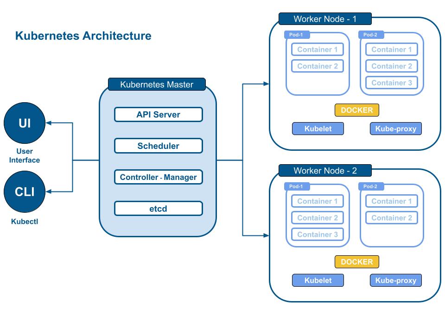Click the DOCKER box in Worker Node 2
Image resolution: width=445 pixels, height=333 pixels.
[x=357, y=262]
